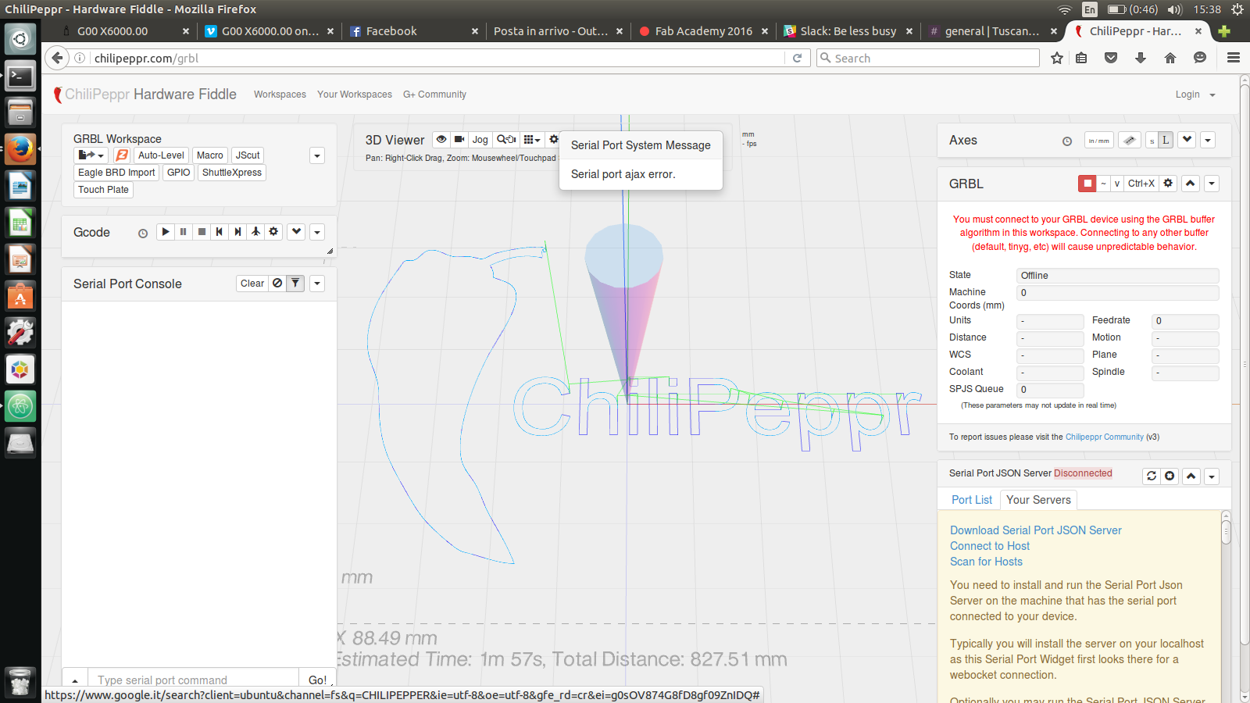Screen dimensions: 1250x703
Task: Select large 'L' display size in Axes
Action: coord(1166,141)
